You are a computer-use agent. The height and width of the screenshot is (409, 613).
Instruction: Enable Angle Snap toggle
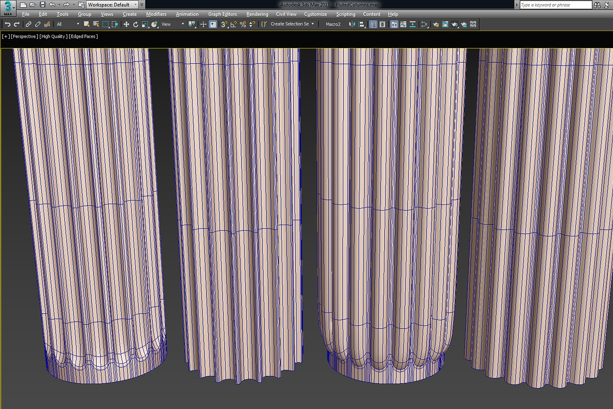click(233, 24)
